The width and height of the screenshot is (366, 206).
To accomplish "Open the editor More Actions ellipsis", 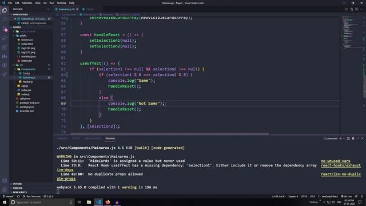I will [362, 9].
